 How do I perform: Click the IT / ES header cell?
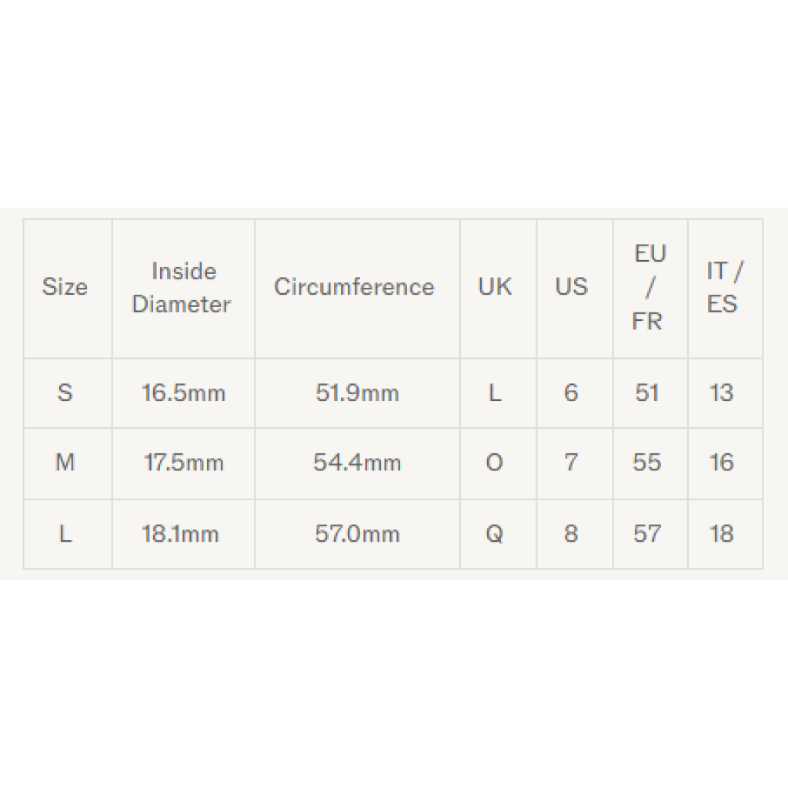tap(723, 287)
